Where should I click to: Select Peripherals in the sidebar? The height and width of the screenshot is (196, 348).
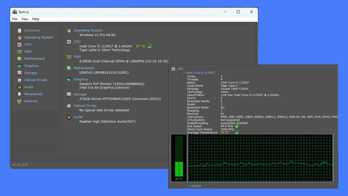(x=33, y=94)
